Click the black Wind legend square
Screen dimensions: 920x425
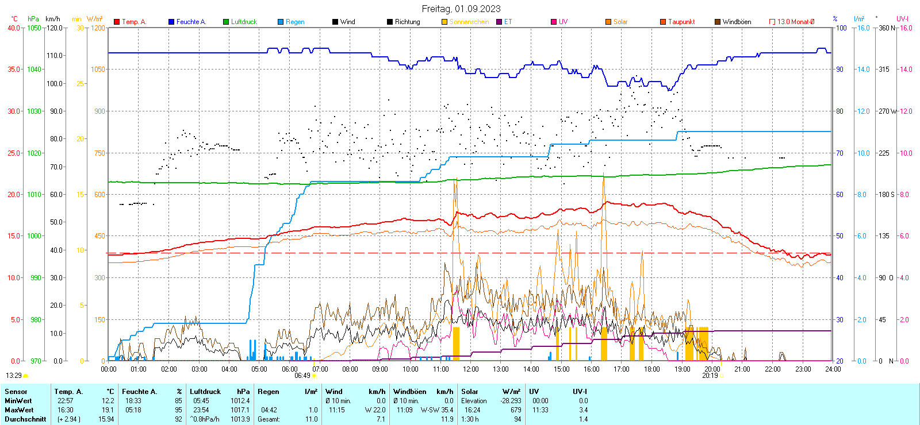point(335,22)
